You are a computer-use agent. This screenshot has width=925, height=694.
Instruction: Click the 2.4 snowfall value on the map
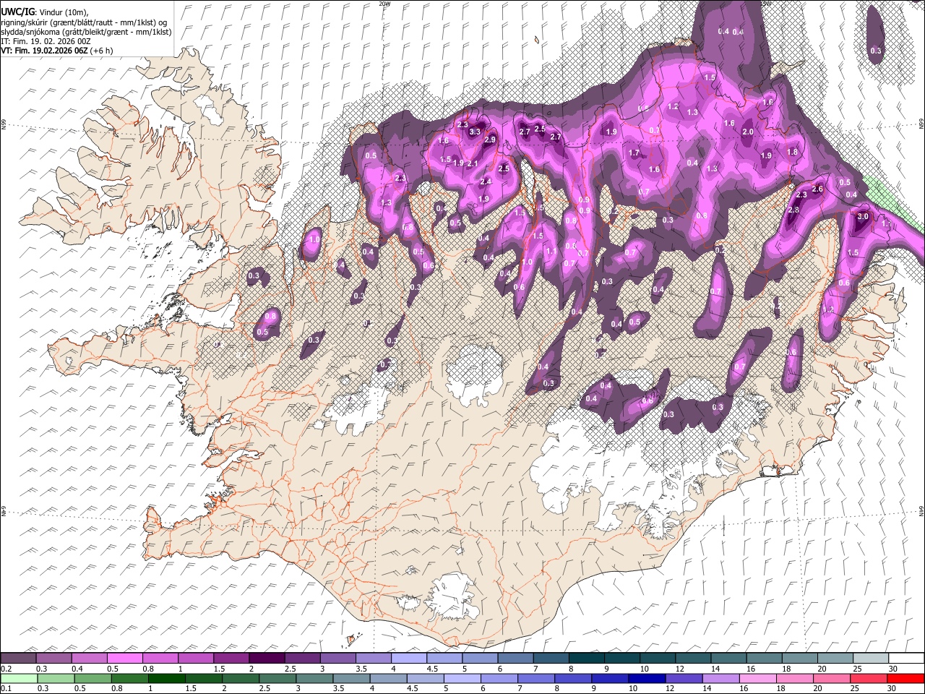point(486,181)
